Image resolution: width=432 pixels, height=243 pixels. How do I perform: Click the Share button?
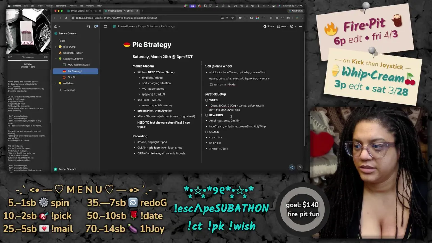[x=269, y=26]
